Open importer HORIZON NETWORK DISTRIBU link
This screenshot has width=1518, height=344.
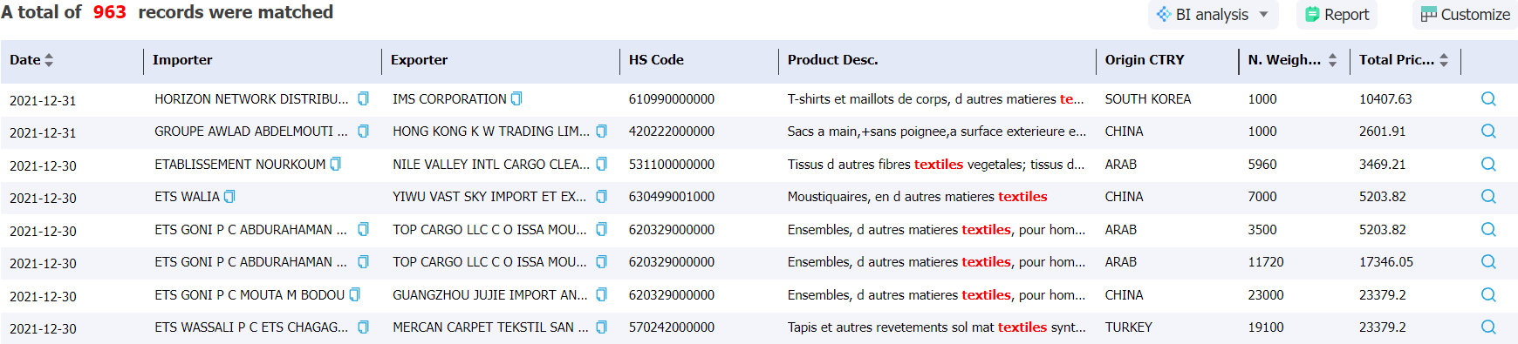point(251,99)
